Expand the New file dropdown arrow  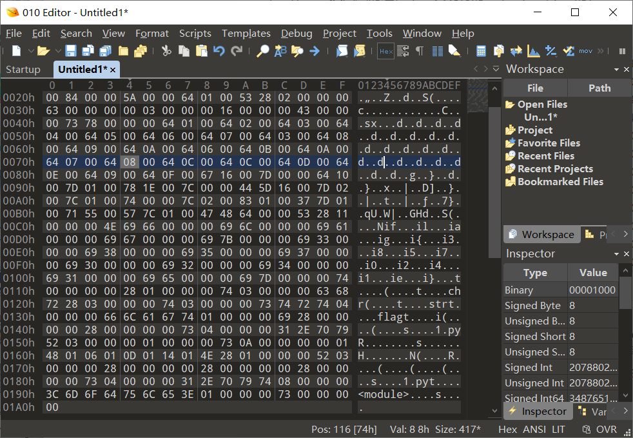[31, 51]
